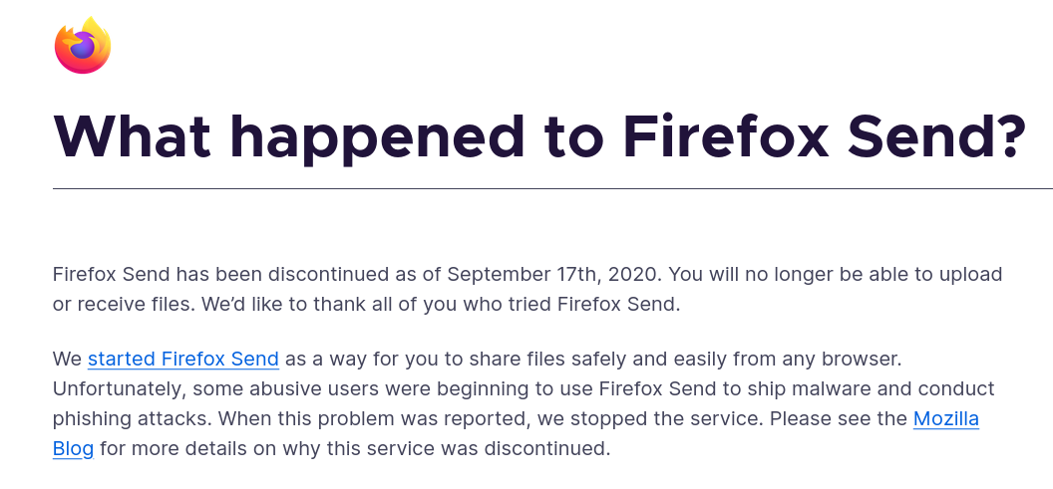
Task: Click the horizontal divider line below the heading
Action: (552, 188)
